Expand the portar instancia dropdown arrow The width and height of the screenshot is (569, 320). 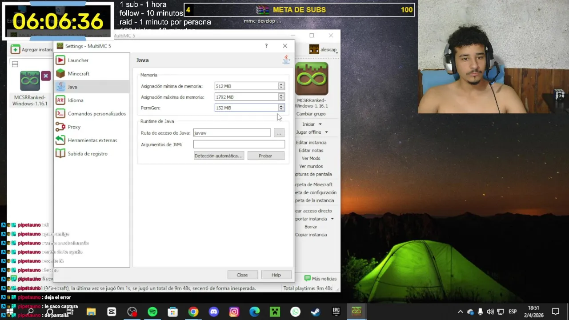pos(332,219)
